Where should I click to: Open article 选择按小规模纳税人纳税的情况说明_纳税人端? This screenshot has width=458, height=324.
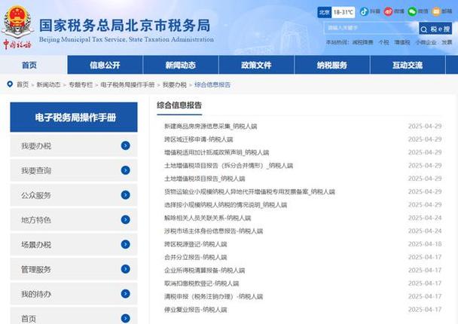pos(225,205)
